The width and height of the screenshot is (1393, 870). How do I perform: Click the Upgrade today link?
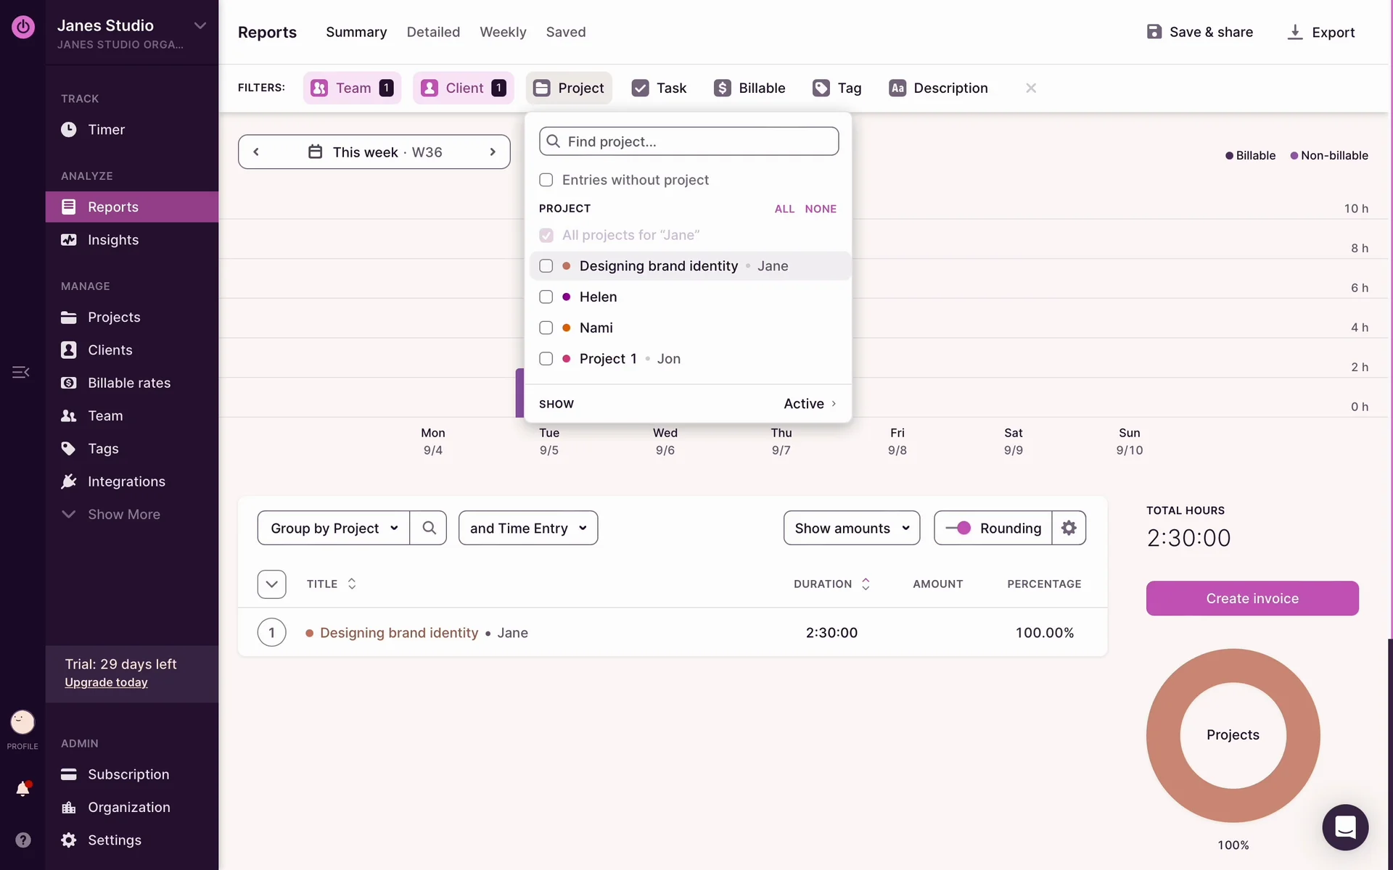[x=106, y=682]
